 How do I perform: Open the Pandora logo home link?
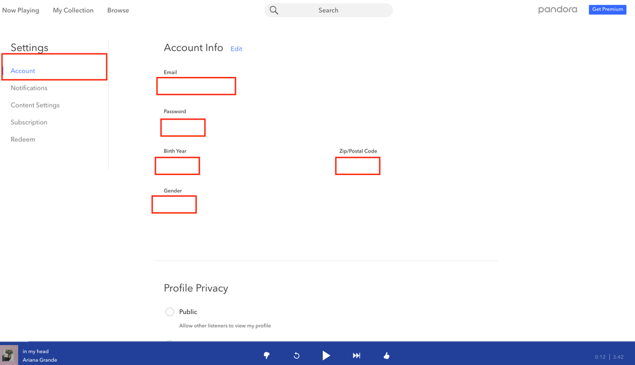[x=557, y=10]
